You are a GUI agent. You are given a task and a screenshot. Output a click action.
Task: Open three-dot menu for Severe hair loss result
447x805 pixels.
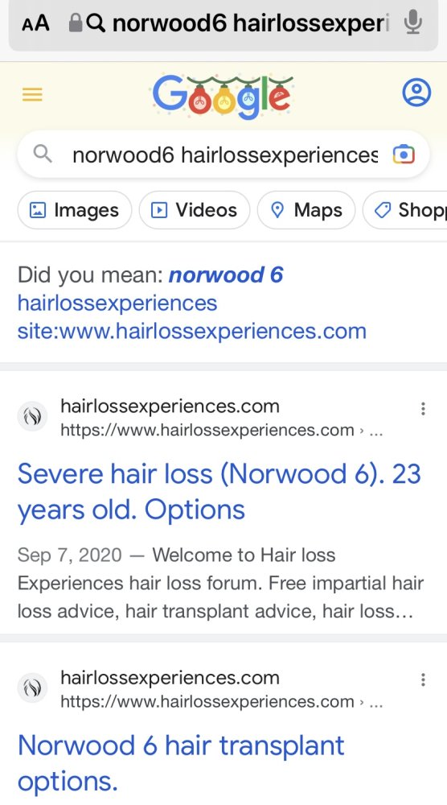[423, 409]
